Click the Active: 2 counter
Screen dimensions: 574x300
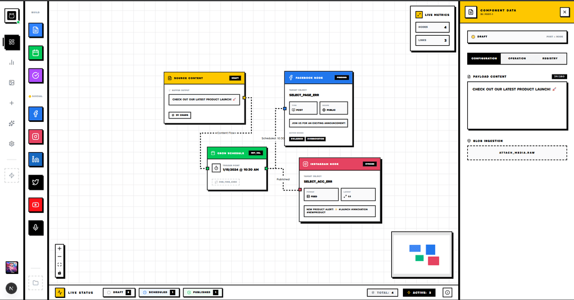[x=419, y=293]
